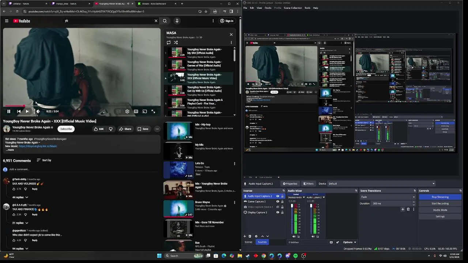The image size is (468, 263).
Task: Subscribe to YoungBoy Never Broke Again
Action: (66, 129)
